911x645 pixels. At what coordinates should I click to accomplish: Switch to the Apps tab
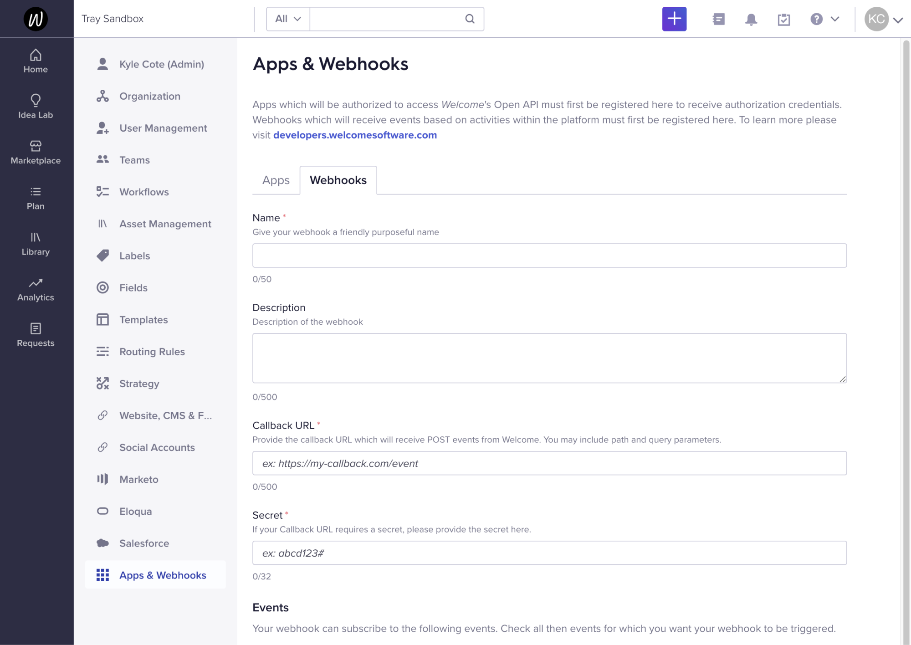(276, 180)
